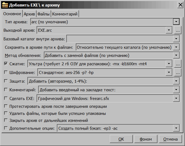Open compression settings via ellipsis button
This screenshot has width=185, height=146.
177,64
